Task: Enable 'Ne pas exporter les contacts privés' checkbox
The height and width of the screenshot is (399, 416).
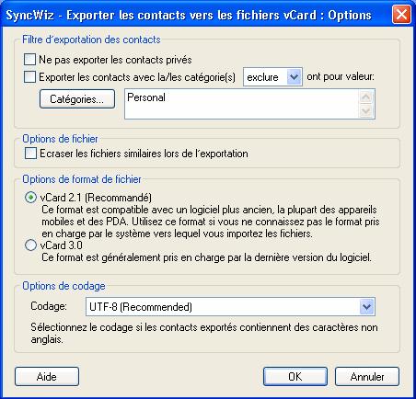Action: coord(29,59)
